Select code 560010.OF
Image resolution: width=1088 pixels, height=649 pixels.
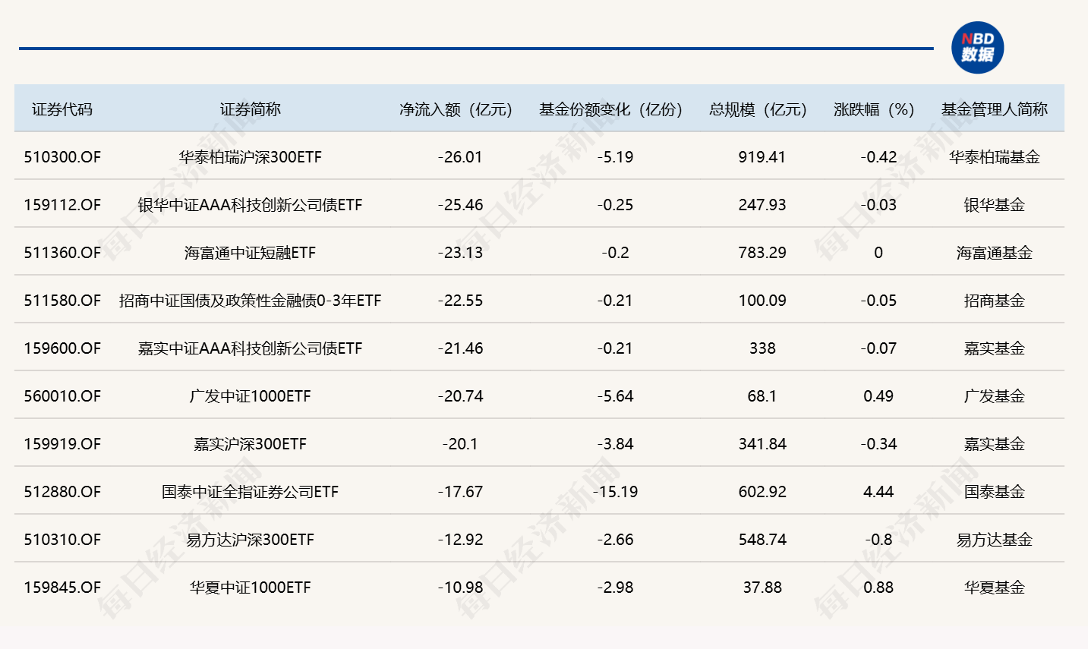tap(62, 396)
